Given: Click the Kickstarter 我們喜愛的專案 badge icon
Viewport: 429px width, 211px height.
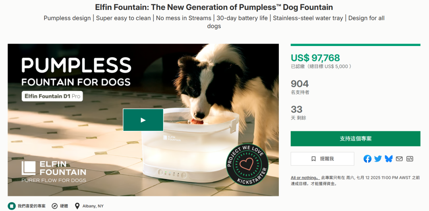Looking at the screenshot, I should pos(12,206).
